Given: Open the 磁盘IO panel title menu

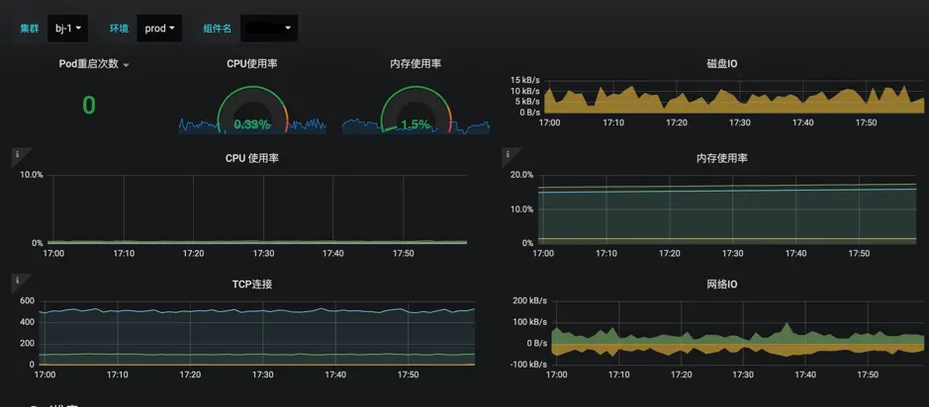Looking at the screenshot, I should pos(720,64).
